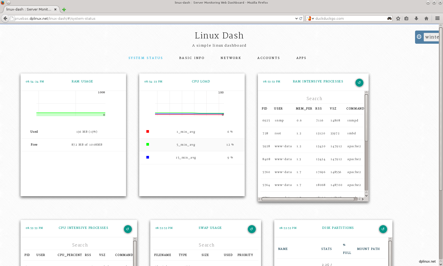Open the Firefox hamburger menu
Image resolution: width=443 pixels, height=266 pixels.
(437, 18)
